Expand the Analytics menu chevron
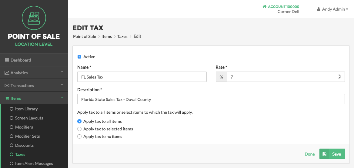354x168 pixels. [x=62, y=72]
